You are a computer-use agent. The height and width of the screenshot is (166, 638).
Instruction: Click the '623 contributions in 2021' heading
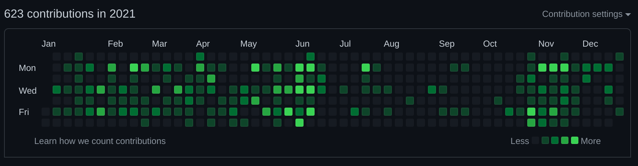pos(70,14)
